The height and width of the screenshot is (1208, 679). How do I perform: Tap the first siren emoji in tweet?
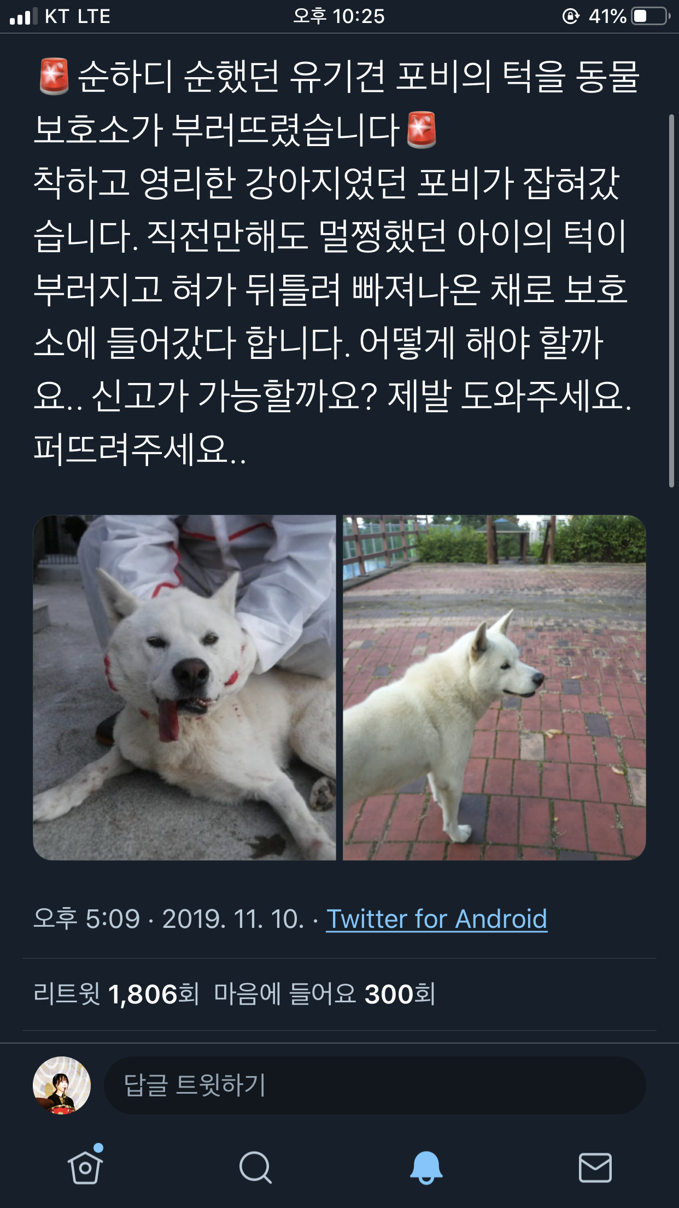(54, 76)
